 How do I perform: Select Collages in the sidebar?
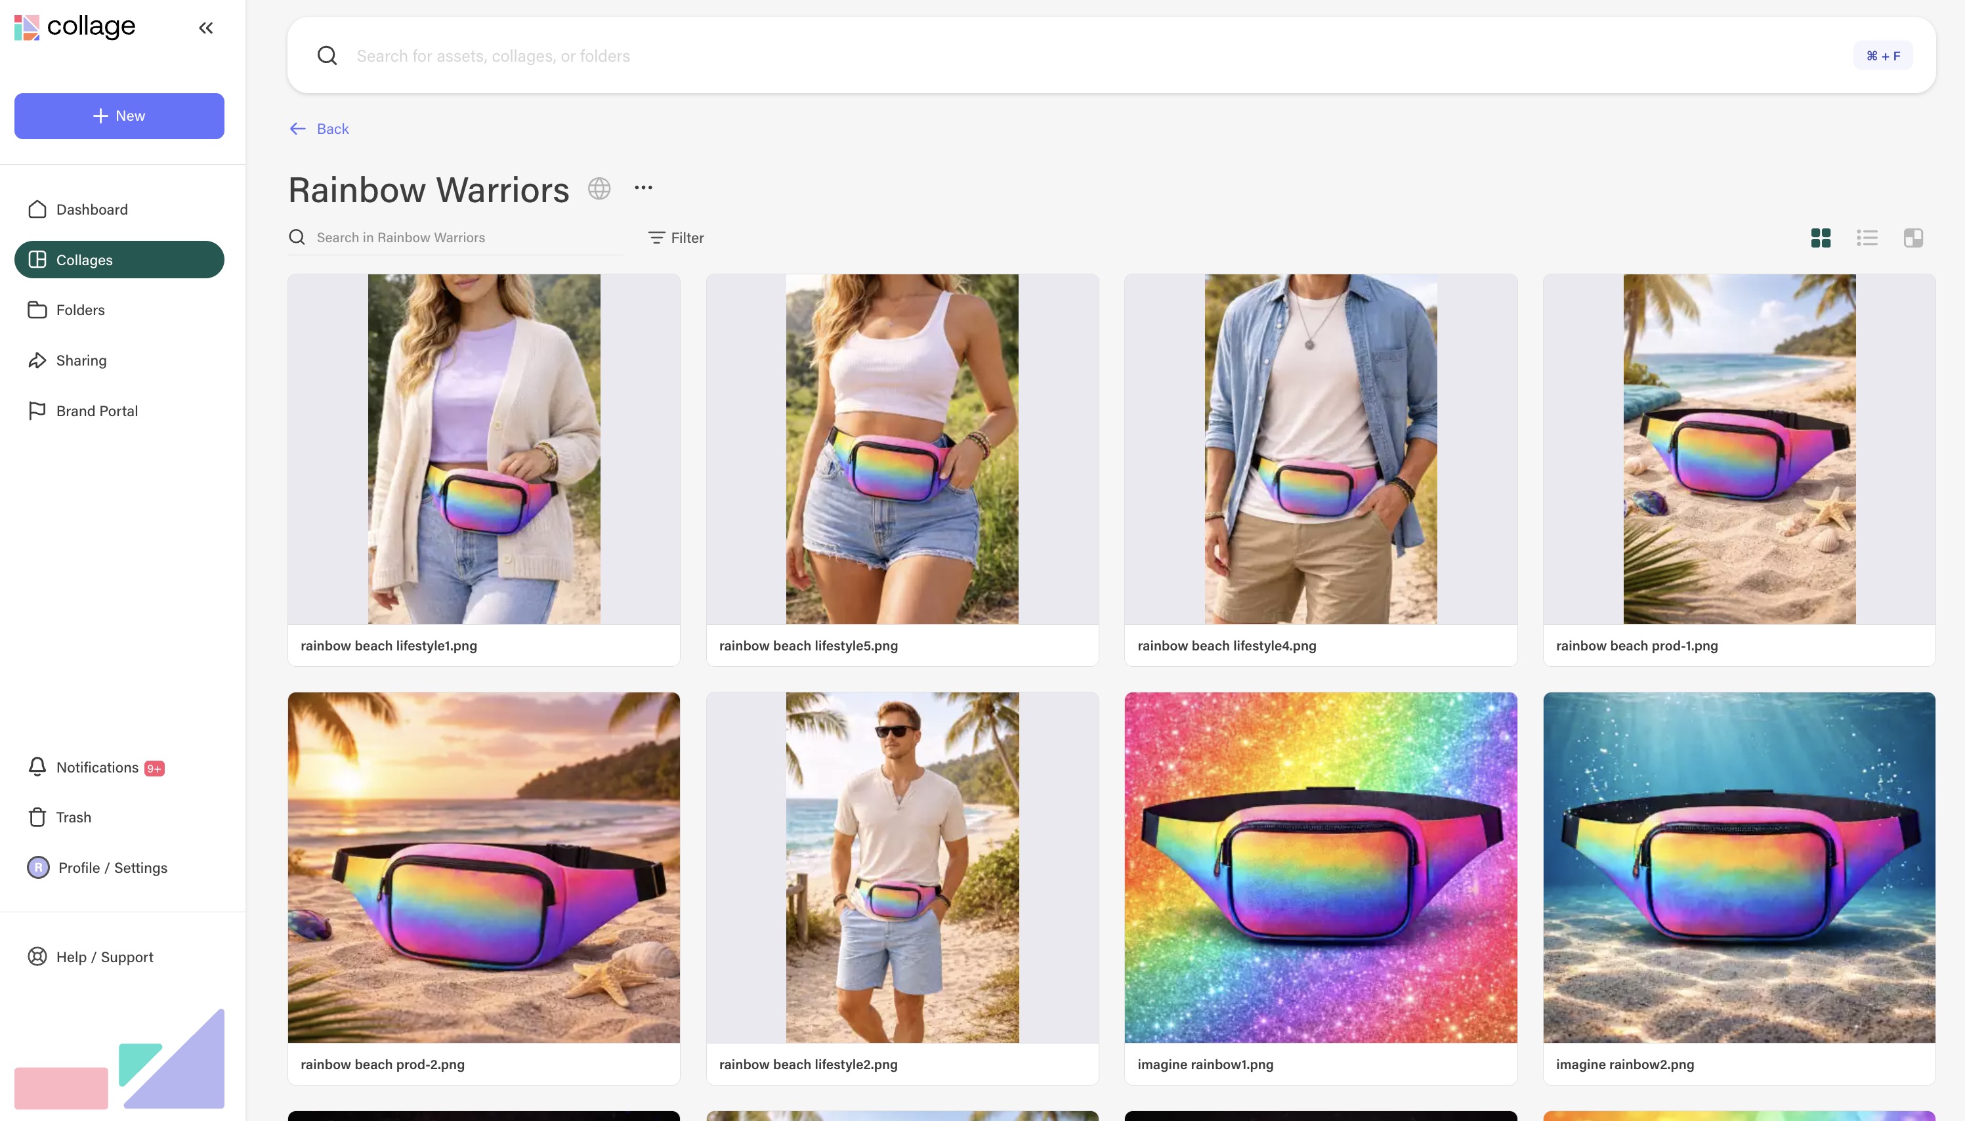119,259
